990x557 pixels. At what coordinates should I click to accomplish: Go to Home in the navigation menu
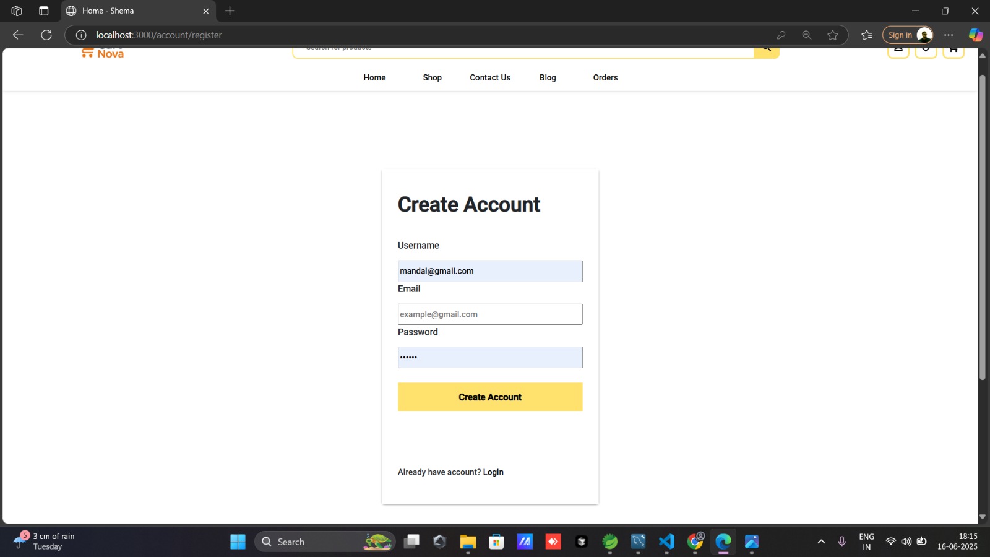tap(374, 77)
